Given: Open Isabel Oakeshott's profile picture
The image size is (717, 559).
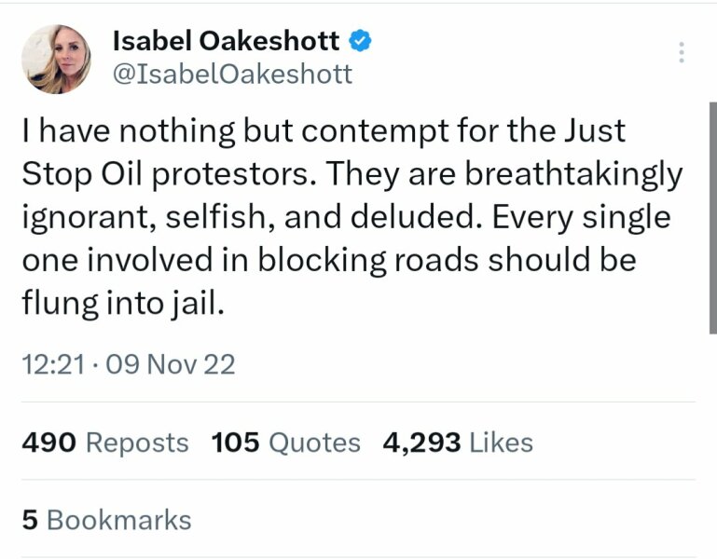Looking at the screenshot, I should point(56,59).
